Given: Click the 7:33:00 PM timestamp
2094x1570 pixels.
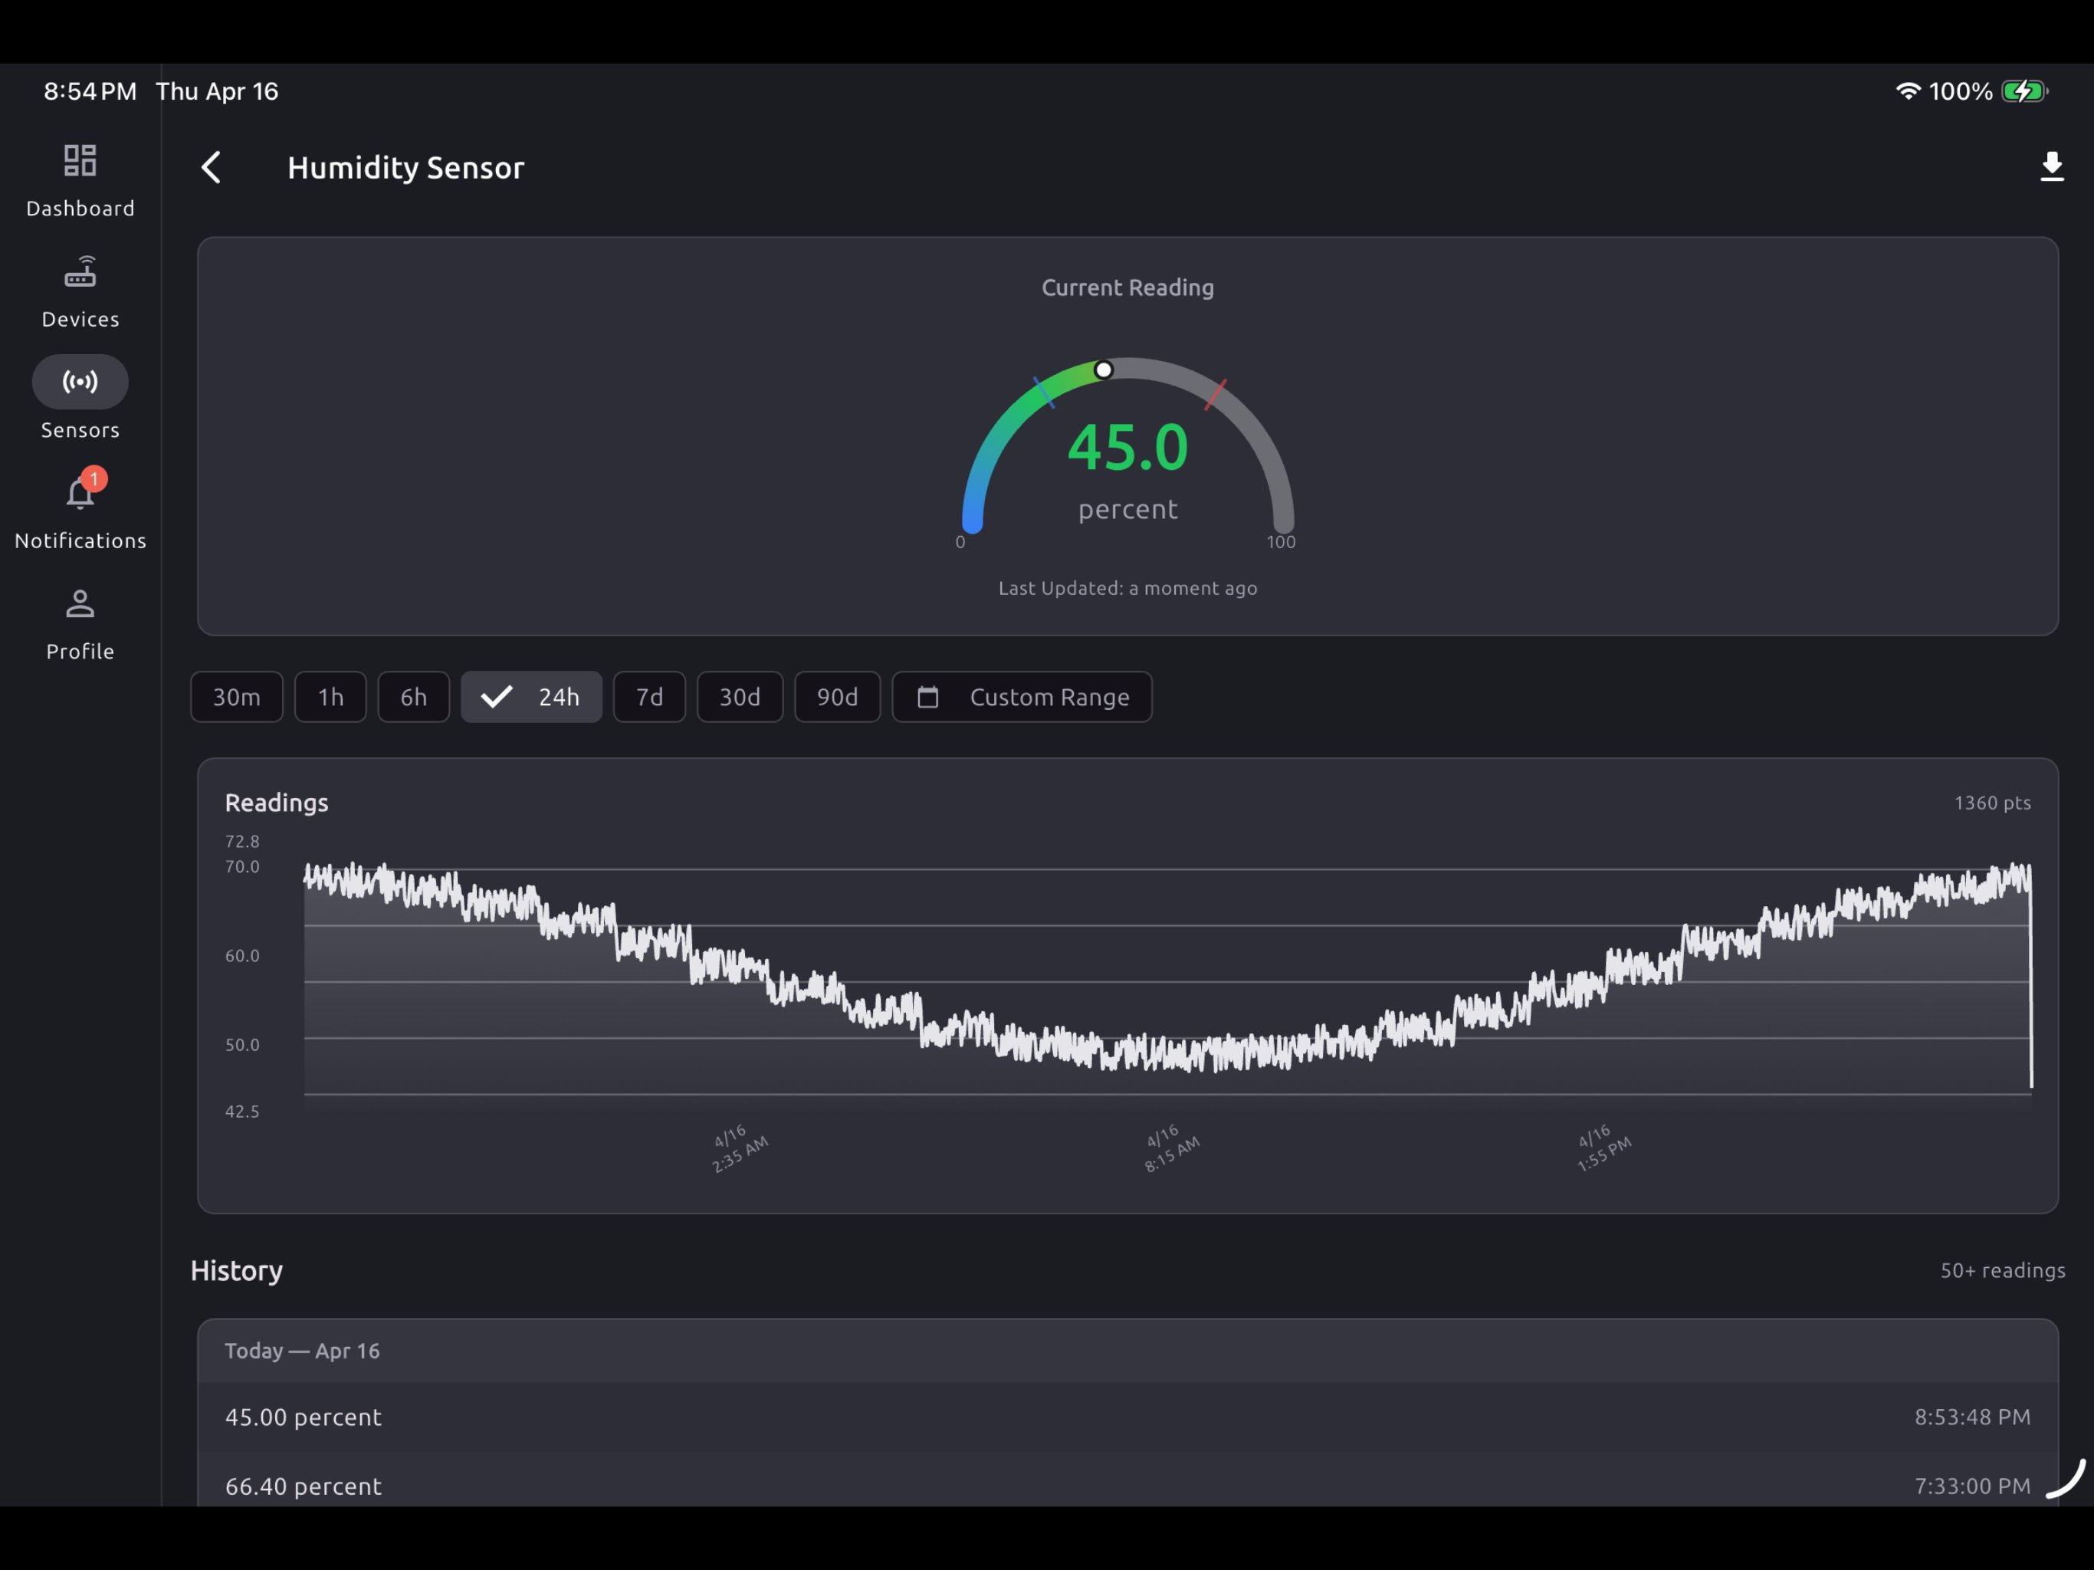Looking at the screenshot, I should click(1973, 1486).
